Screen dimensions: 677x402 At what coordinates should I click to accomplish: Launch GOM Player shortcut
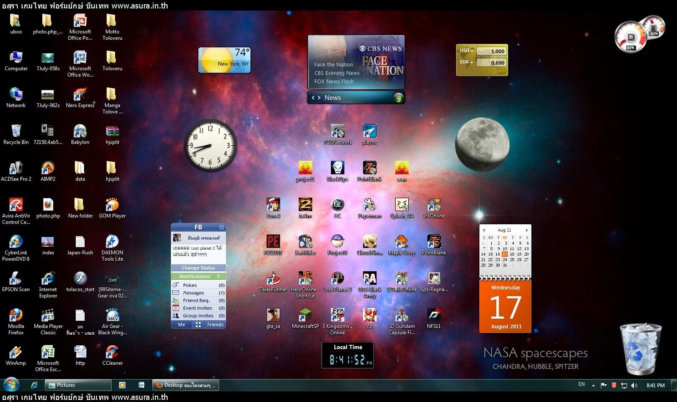click(112, 208)
